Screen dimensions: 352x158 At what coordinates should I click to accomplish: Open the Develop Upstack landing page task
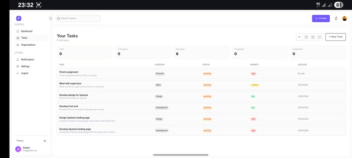coord(201,131)
